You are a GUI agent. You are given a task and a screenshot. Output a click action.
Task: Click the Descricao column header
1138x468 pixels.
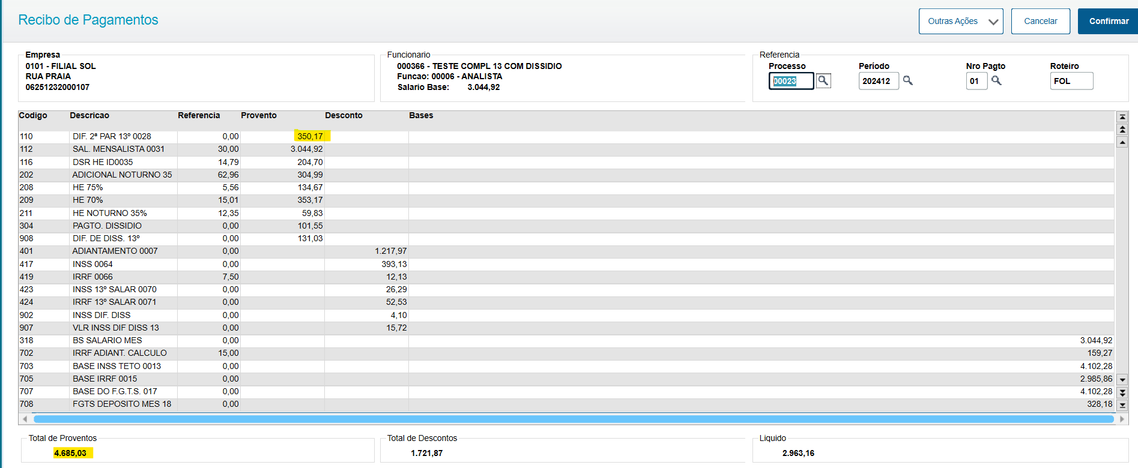pyautogui.click(x=89, y=115)
